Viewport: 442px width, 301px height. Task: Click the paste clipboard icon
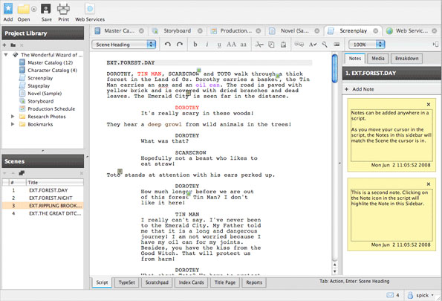click(283, 45)
